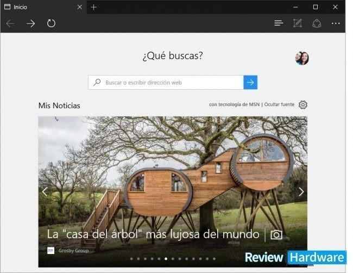Click the Grosby Group source logo
The height and width of the screenshot is (273, 353).
pyautogui.click(x=51, y=251)
